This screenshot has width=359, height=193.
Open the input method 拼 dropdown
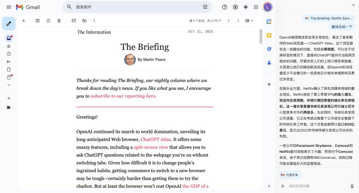[x=249, y=21]
